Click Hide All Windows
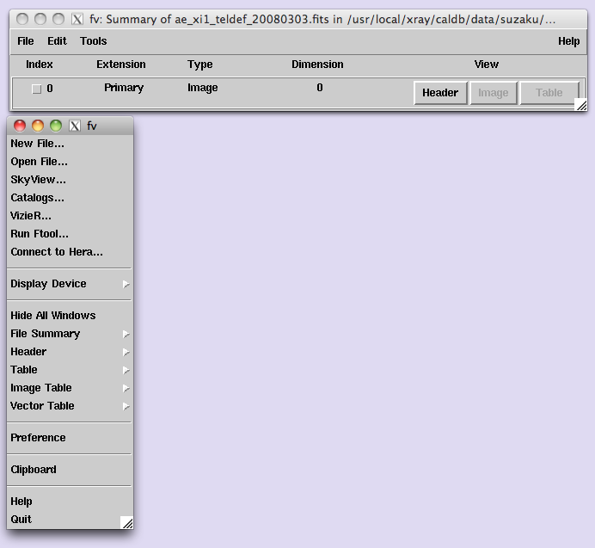 coord(52,316)
